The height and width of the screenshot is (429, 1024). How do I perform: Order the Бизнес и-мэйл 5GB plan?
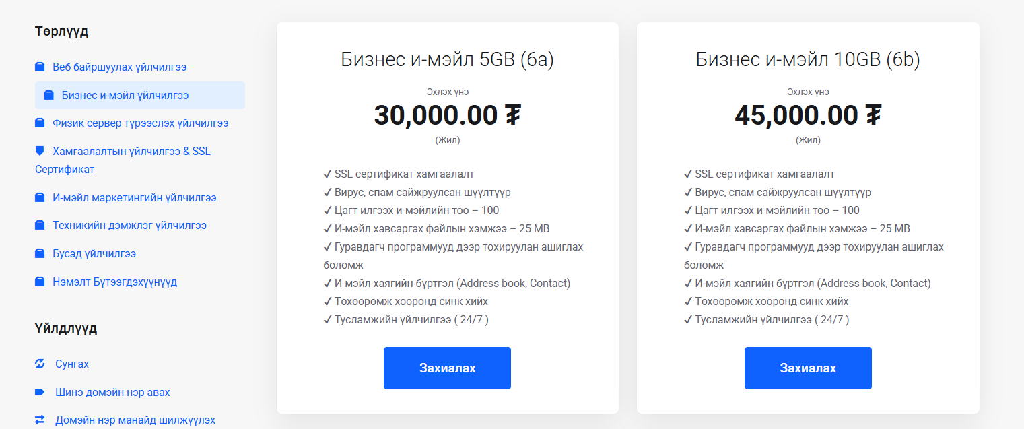click(x=447, y=368)
